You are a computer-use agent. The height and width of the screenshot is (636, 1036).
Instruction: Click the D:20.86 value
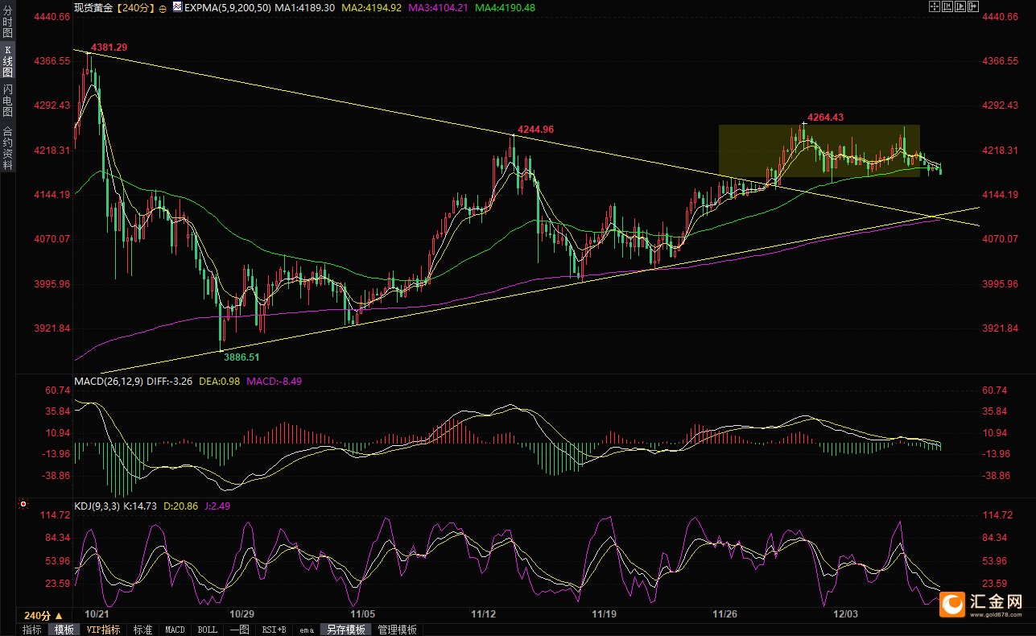pyautogui.click(x=181, y=506)
